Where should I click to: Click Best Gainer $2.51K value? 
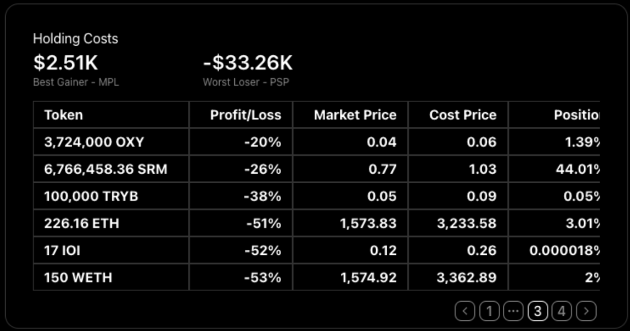coord(65,63)
